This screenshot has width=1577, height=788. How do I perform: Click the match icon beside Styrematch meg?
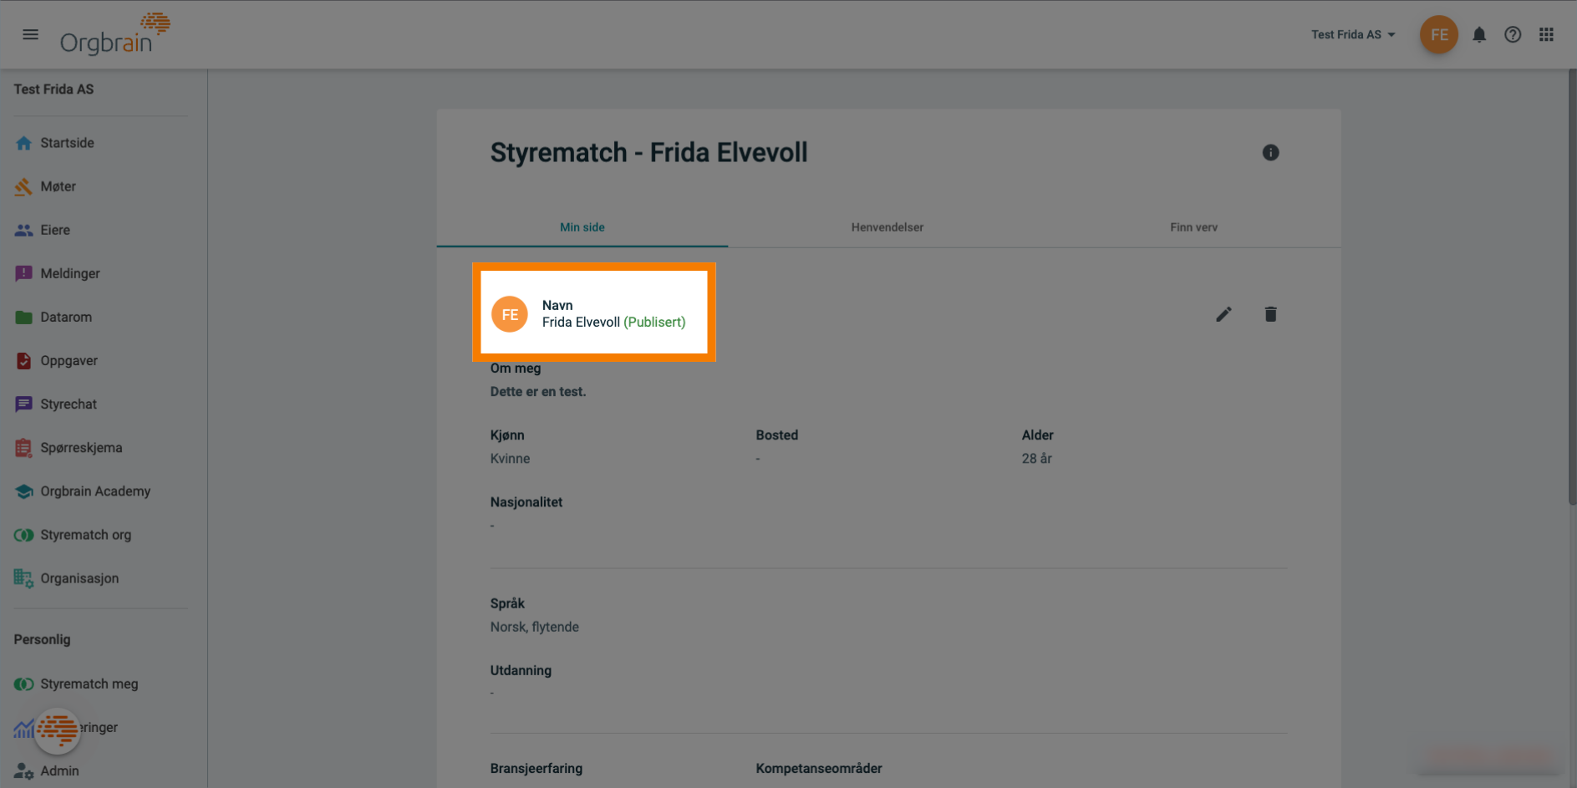coord(23,684)
